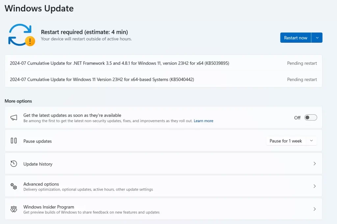Open Windows Insider Program via its chevron

314,209
